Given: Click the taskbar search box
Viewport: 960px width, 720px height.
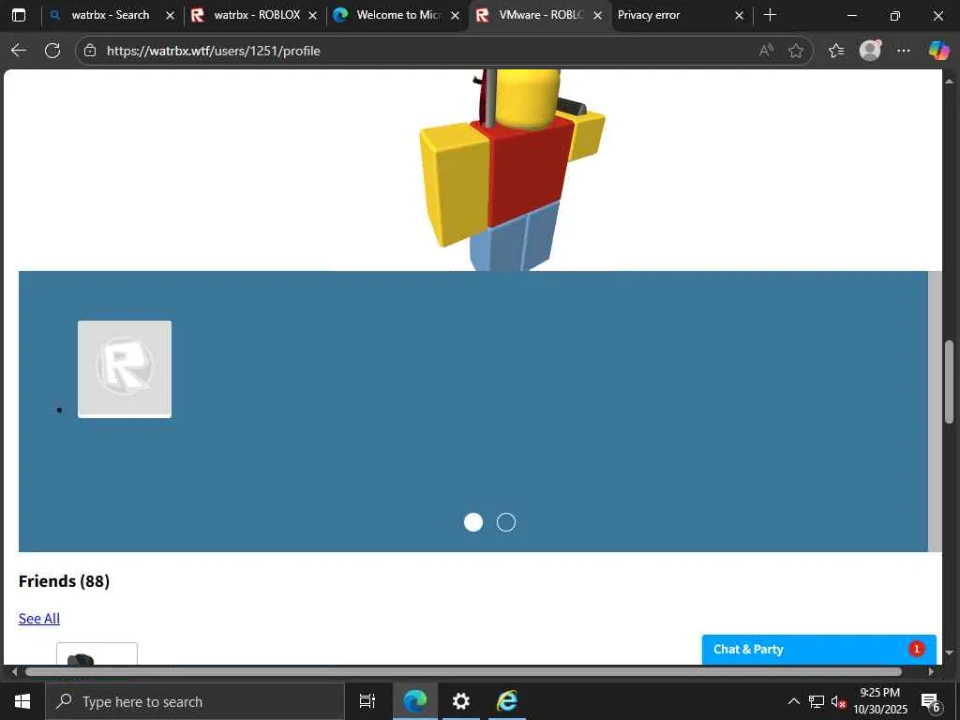Looking at the screenshot, I should (x=195, y=701).
